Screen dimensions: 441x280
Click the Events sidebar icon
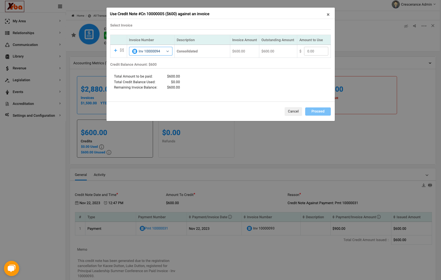coord(7,92)
